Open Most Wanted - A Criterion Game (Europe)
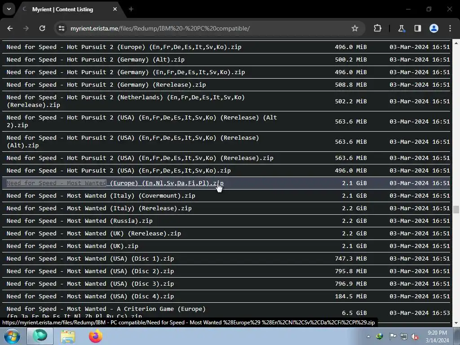The image size is (460, 345). (x=106, y=313)
